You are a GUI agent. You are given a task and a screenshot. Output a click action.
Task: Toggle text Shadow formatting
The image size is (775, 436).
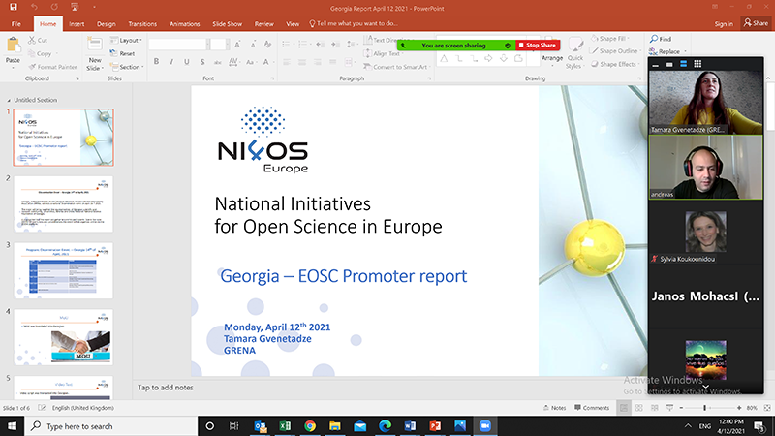[x=202, y=62]
